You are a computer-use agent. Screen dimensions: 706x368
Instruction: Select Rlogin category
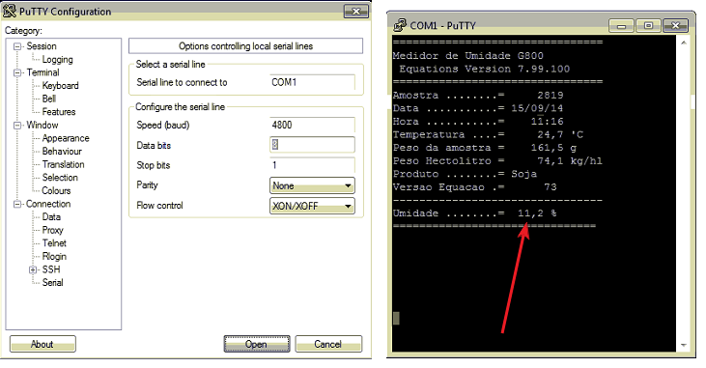54,256
